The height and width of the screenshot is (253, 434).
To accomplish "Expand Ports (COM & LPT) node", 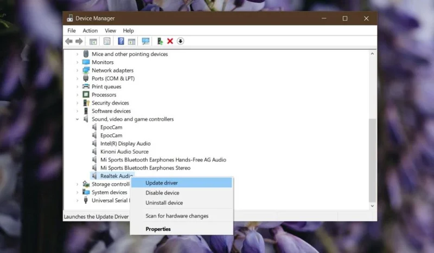I will [x=77, y=79].
